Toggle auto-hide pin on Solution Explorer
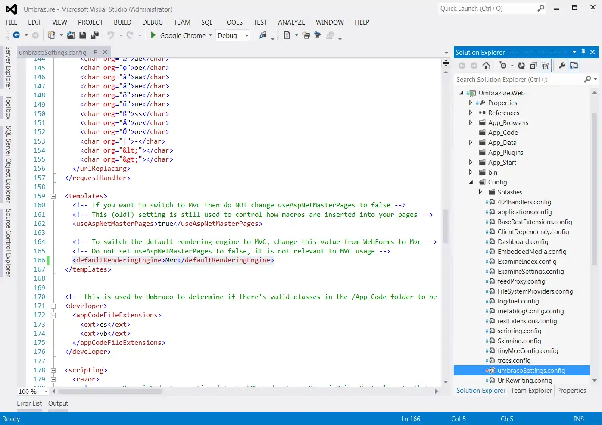The image size is (602, 425). click(x=583, y=52)
